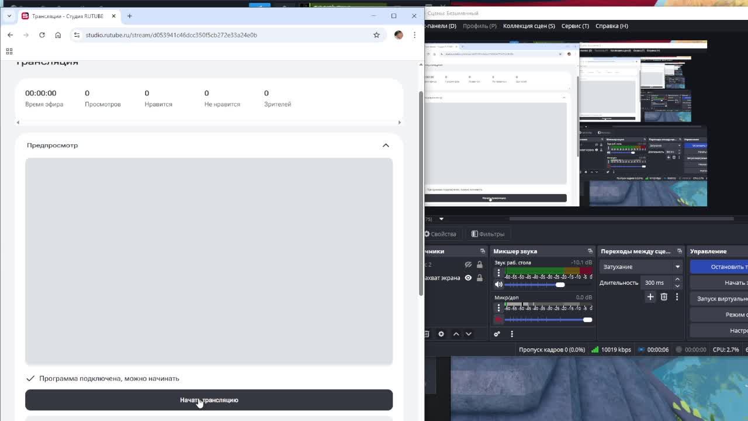Image resolution: width=748 pixels, height=421 pixels.
Task: Open the tab search dropdown in Chrome
Action: [9, 16]
